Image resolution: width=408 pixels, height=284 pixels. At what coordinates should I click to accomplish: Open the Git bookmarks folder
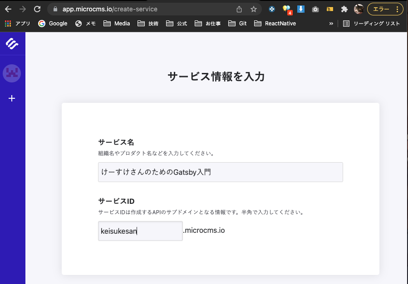click(x=237, y=24)
